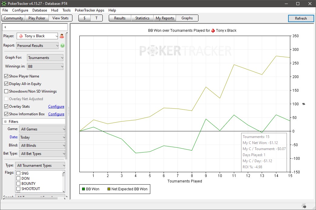Viewport: 316px width, 210px height.
Task: Open the File menu
Action: pyautogui.click(x=5, y=10)
